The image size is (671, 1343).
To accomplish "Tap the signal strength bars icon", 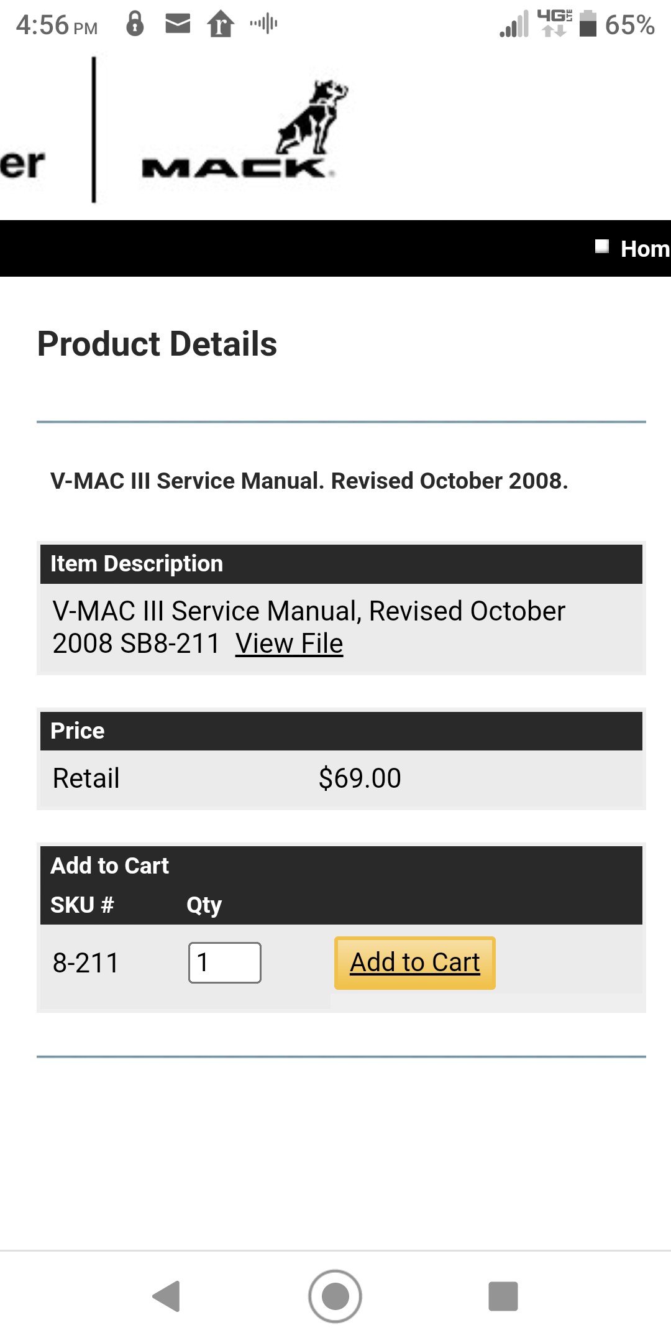I will [x=514, y=24].
